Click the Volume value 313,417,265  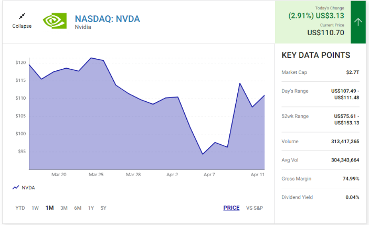point(345,141)
